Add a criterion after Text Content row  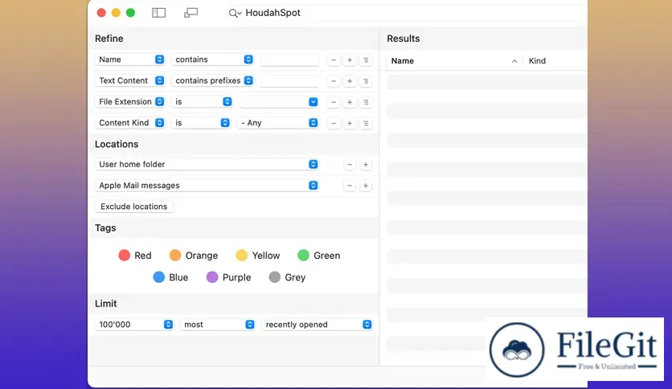(x=350, y=81)
